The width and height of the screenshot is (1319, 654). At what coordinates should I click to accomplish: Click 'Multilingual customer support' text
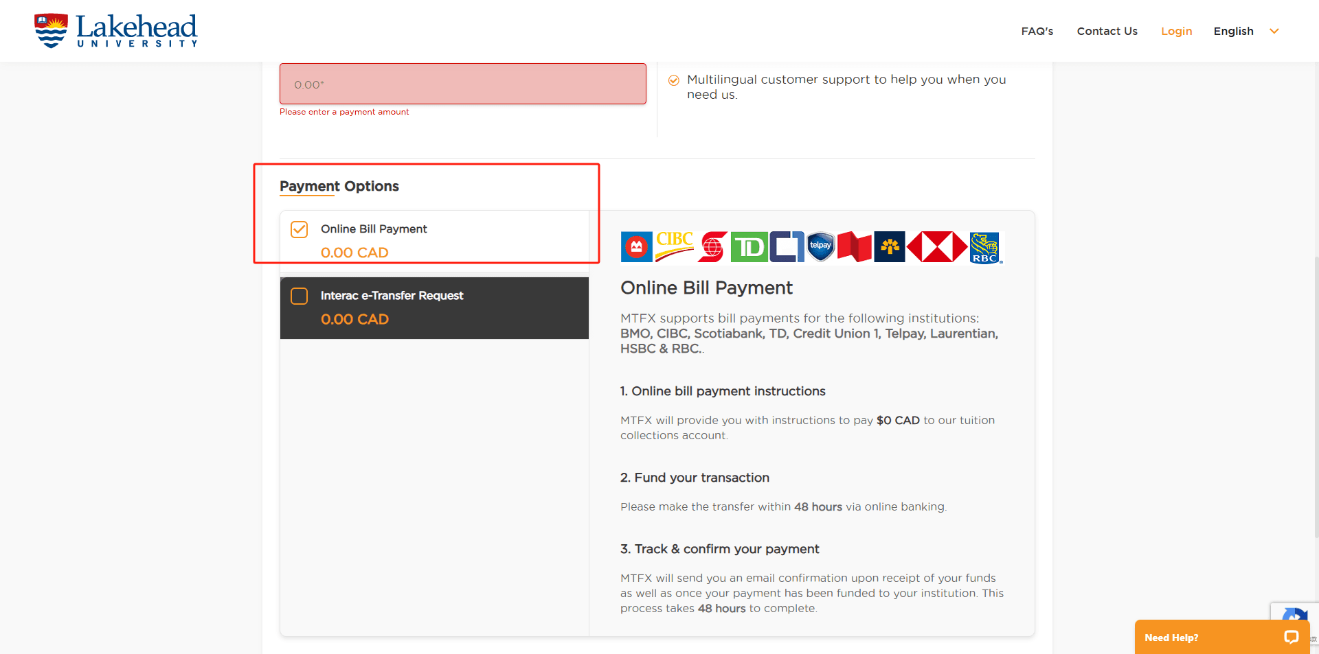click(x=846, y=87)
